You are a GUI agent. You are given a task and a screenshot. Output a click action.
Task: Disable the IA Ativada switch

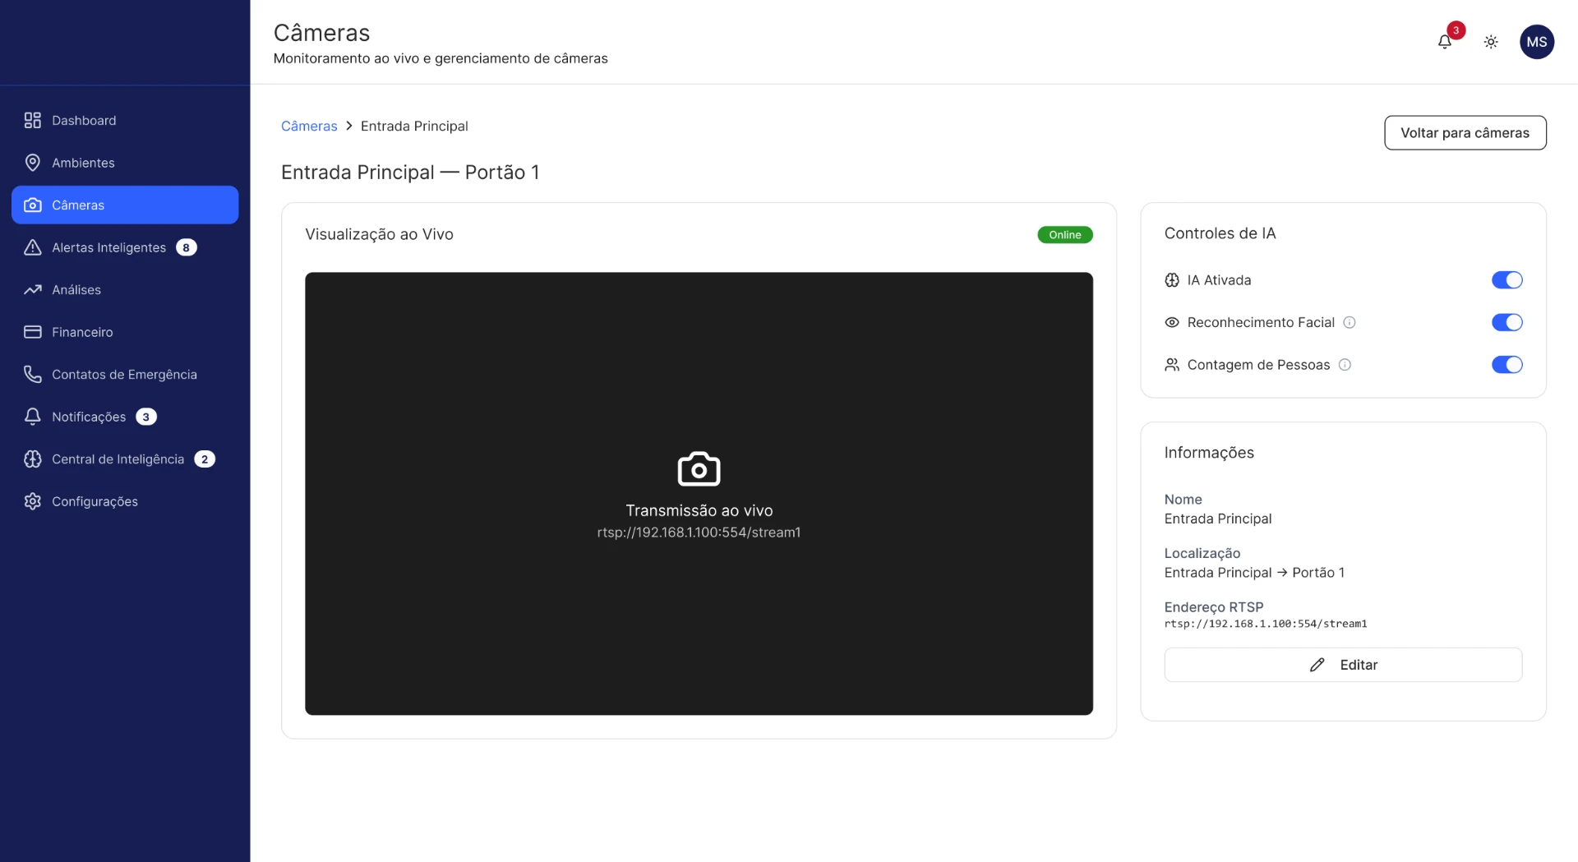(1506, 280)
